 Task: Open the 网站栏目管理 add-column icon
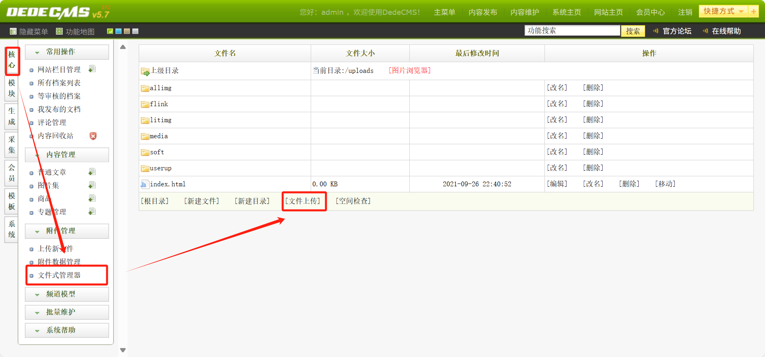click(x=92, y=69)
